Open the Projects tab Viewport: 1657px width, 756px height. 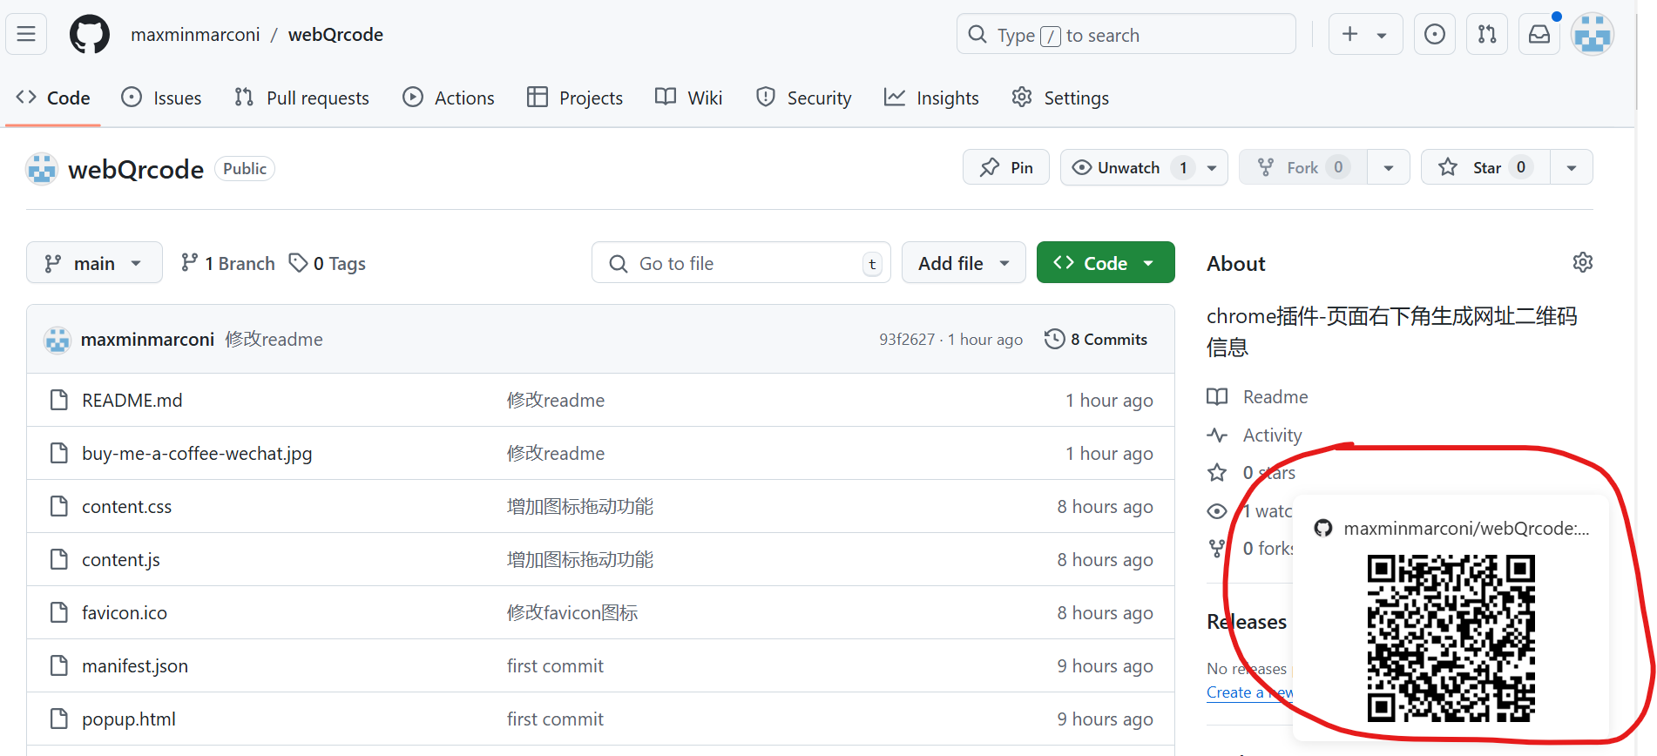[x=575, y=98]
